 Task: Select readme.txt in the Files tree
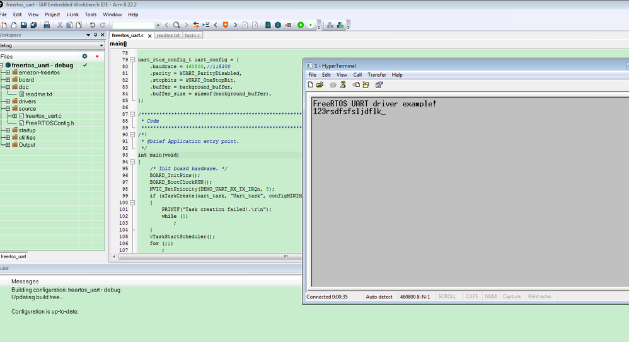coord(38,94)
